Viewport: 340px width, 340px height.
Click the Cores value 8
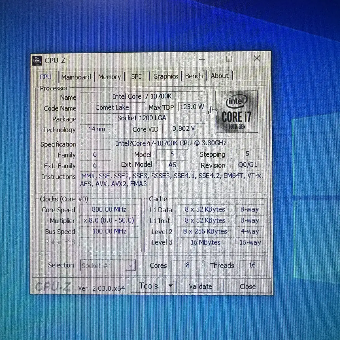coord(188,265)
